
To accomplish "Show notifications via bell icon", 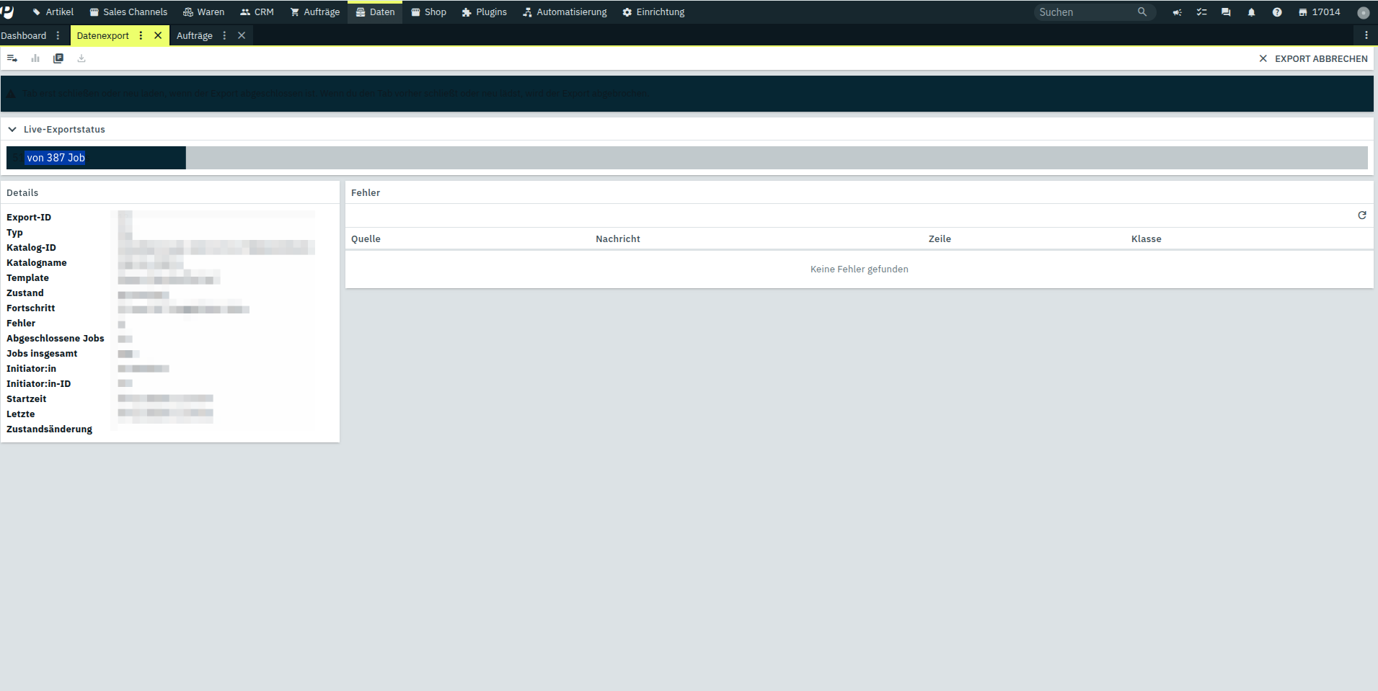I will click(1251, 12).
